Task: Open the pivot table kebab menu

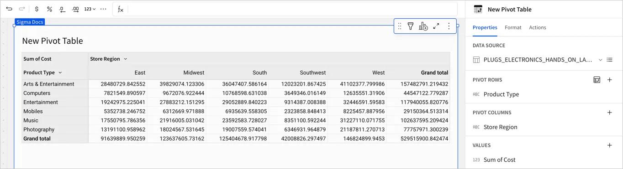Action: (449, 26)
